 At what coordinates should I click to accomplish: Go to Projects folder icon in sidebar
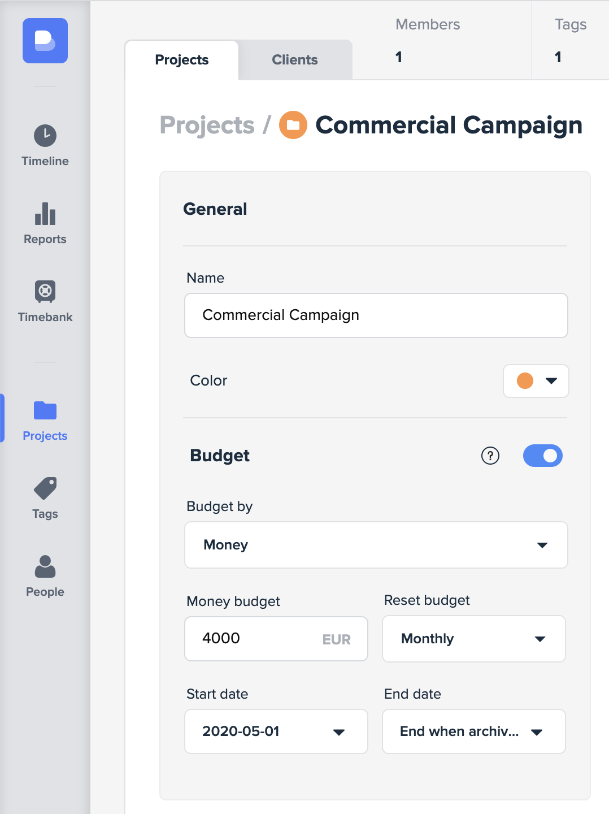45,411
